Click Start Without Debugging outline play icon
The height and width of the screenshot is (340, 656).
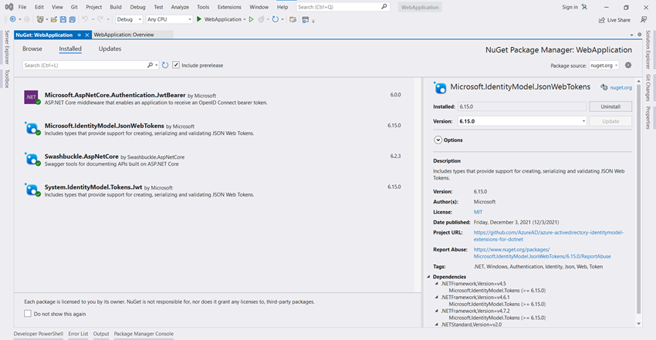click(x=252, y=19)
